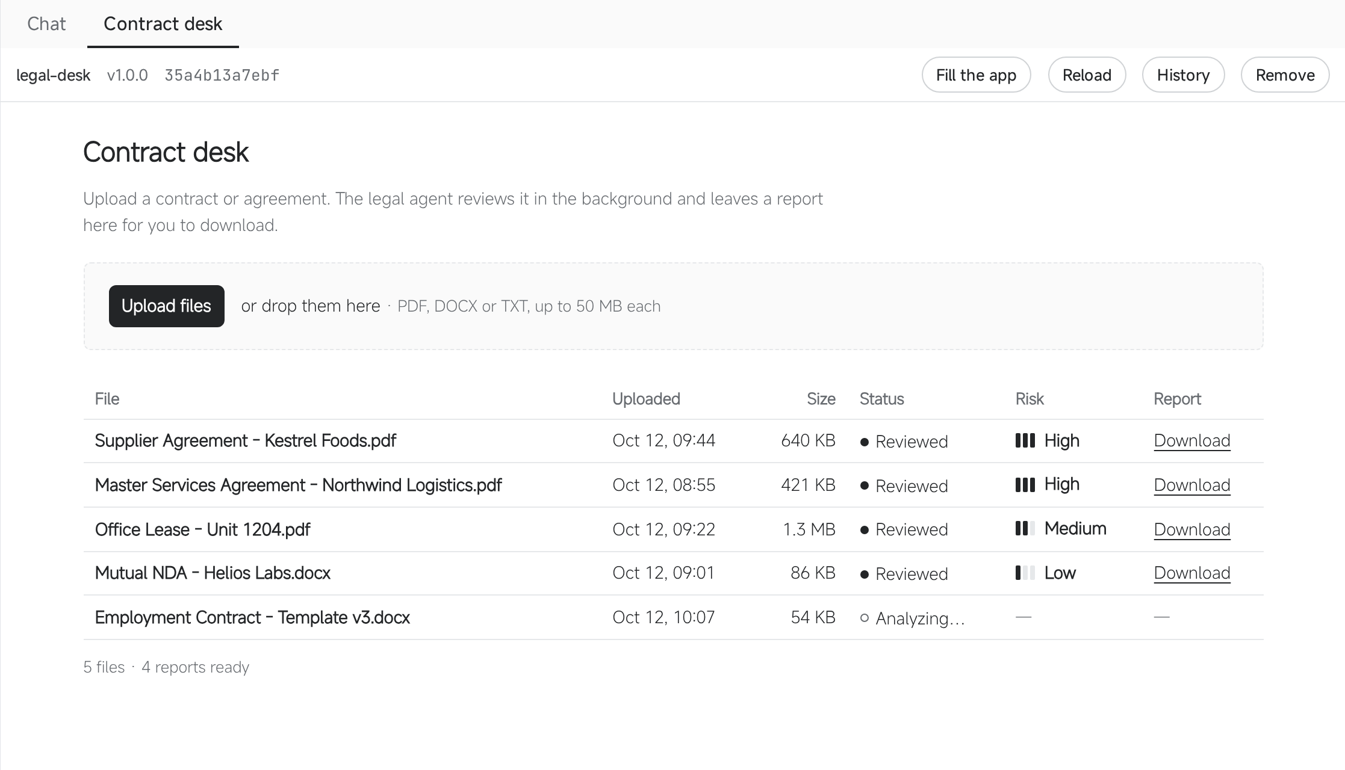Remove the legal-desk app

point(1285,75)
